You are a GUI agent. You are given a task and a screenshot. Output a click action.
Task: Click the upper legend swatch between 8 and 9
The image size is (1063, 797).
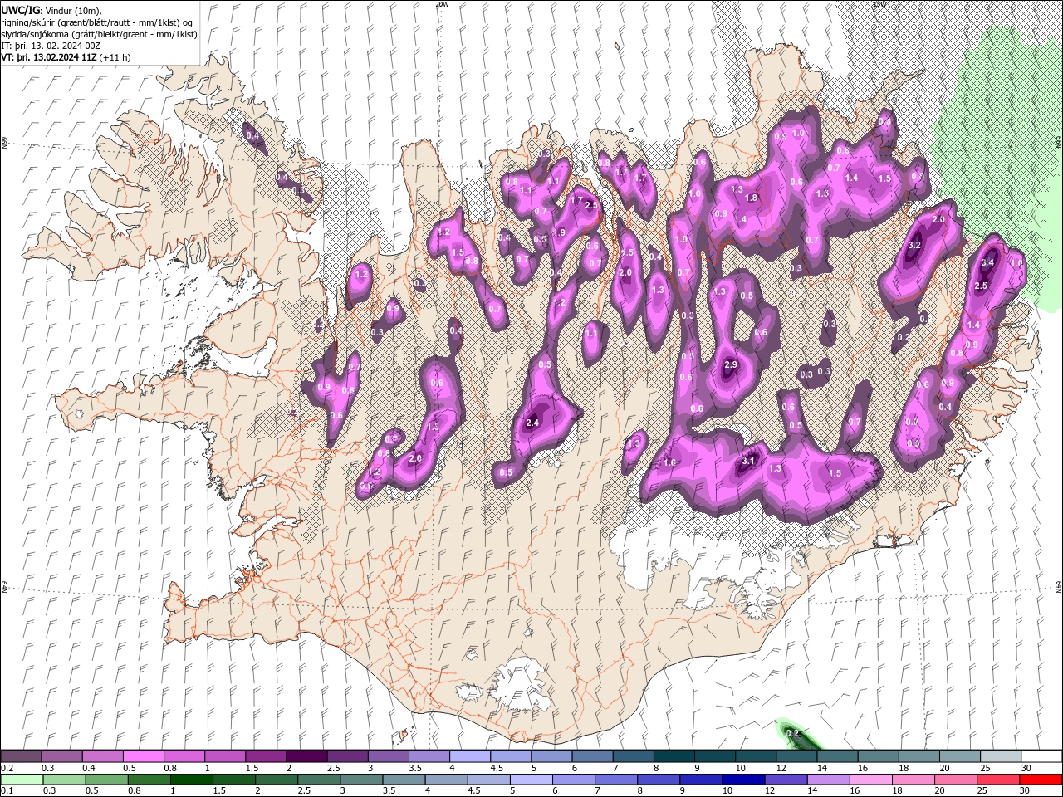(674, 756)
